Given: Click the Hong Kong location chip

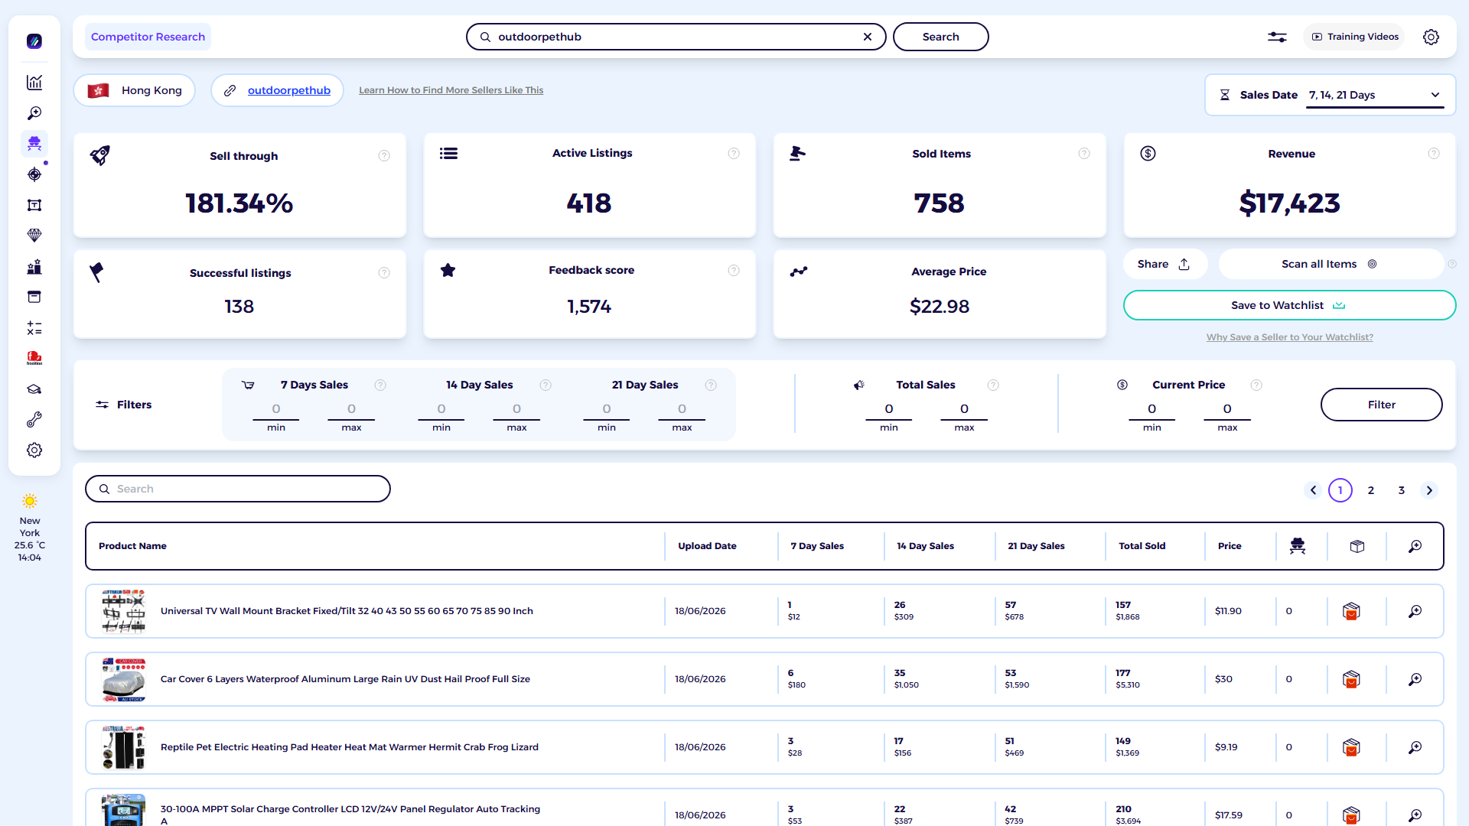Looking at the screenshot, I should (x=135, y=90).
